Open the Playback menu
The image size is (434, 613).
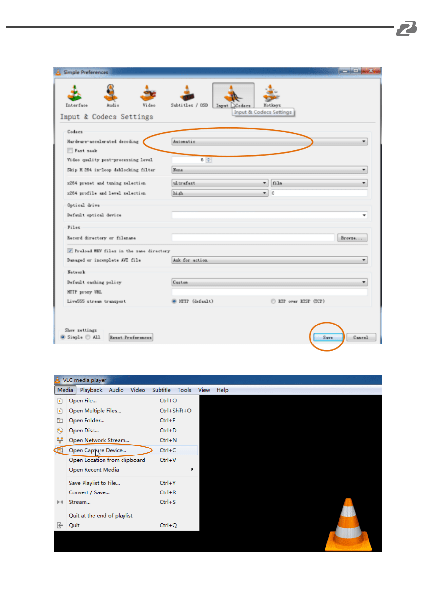pos(91,390)
